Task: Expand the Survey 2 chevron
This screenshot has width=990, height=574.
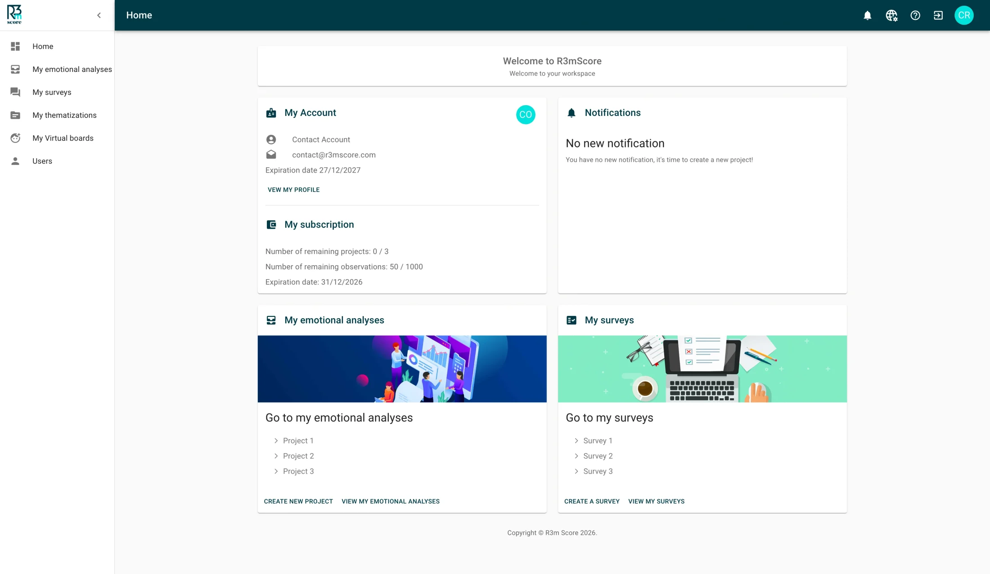Action: [x=576, y=456]
